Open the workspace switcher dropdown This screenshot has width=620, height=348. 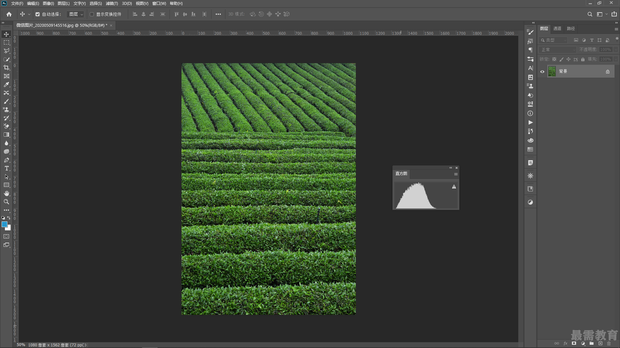click(x=602, y=14)
